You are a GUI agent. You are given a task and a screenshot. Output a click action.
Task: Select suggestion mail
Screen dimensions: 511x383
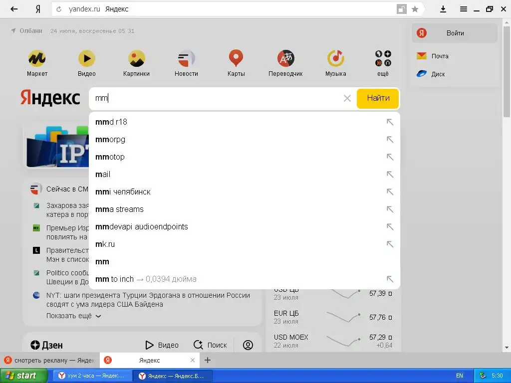245,174
